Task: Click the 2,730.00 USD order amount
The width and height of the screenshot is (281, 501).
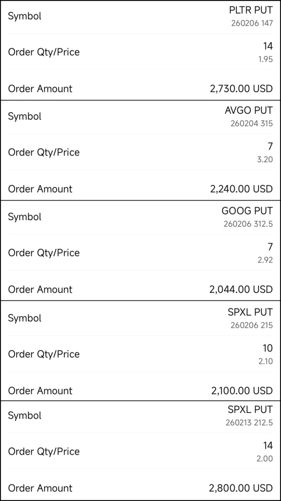Action: point(241,89)
